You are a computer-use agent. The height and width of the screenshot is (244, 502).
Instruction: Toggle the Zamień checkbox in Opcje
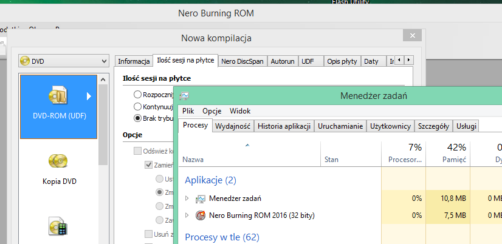[x=148, y=165]
